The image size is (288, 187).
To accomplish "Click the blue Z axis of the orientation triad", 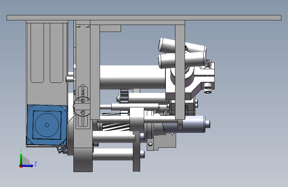I will click(x=28, y=166).
